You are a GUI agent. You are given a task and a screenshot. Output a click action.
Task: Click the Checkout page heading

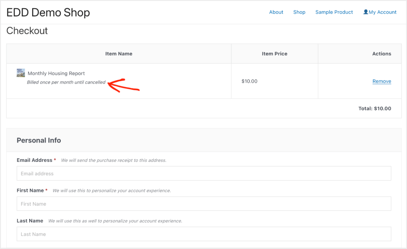[27, 30]
